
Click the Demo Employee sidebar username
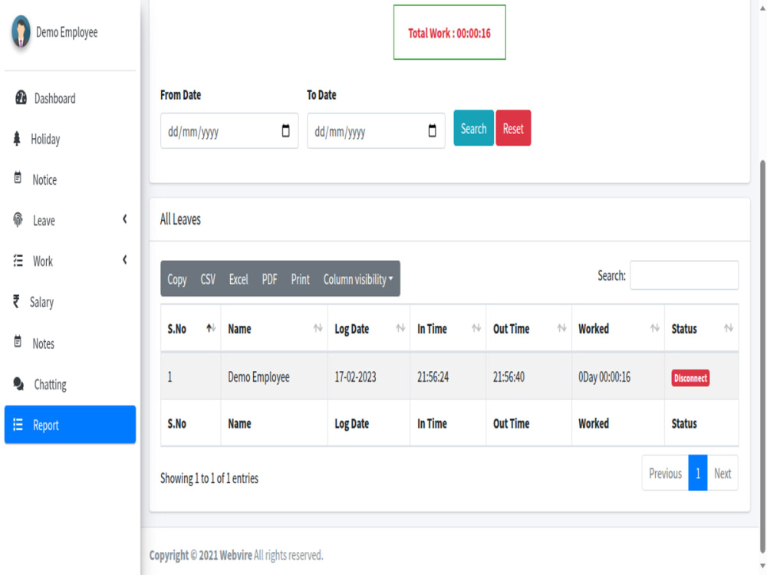click(67, 32)
